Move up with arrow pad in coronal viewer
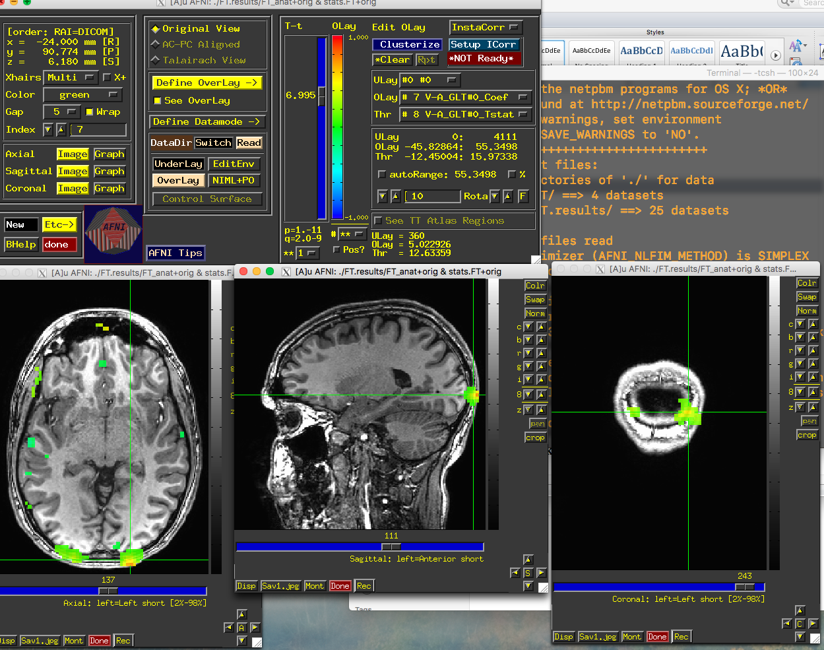This screenshot has height=650, width=824. pos(800,610)
